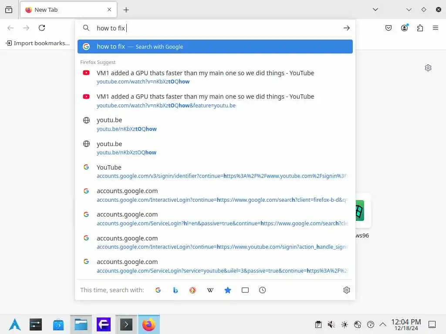Open youtu.be/nKbXztOQhow suggestion with bold tOQhow
Screen dimensions: 446x334
point(215,124)
